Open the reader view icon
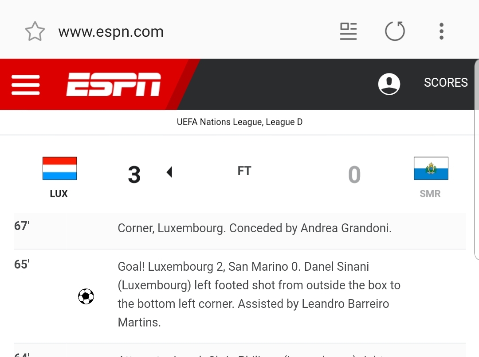The height and width of the screenshot is (357, 479). pyautogui.click(x=348, y=31)
